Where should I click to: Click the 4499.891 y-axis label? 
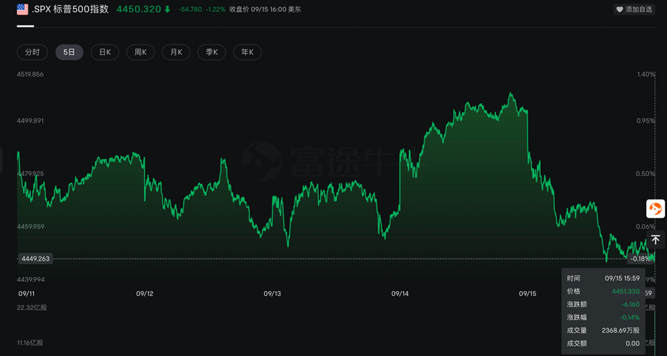(30, 121)
